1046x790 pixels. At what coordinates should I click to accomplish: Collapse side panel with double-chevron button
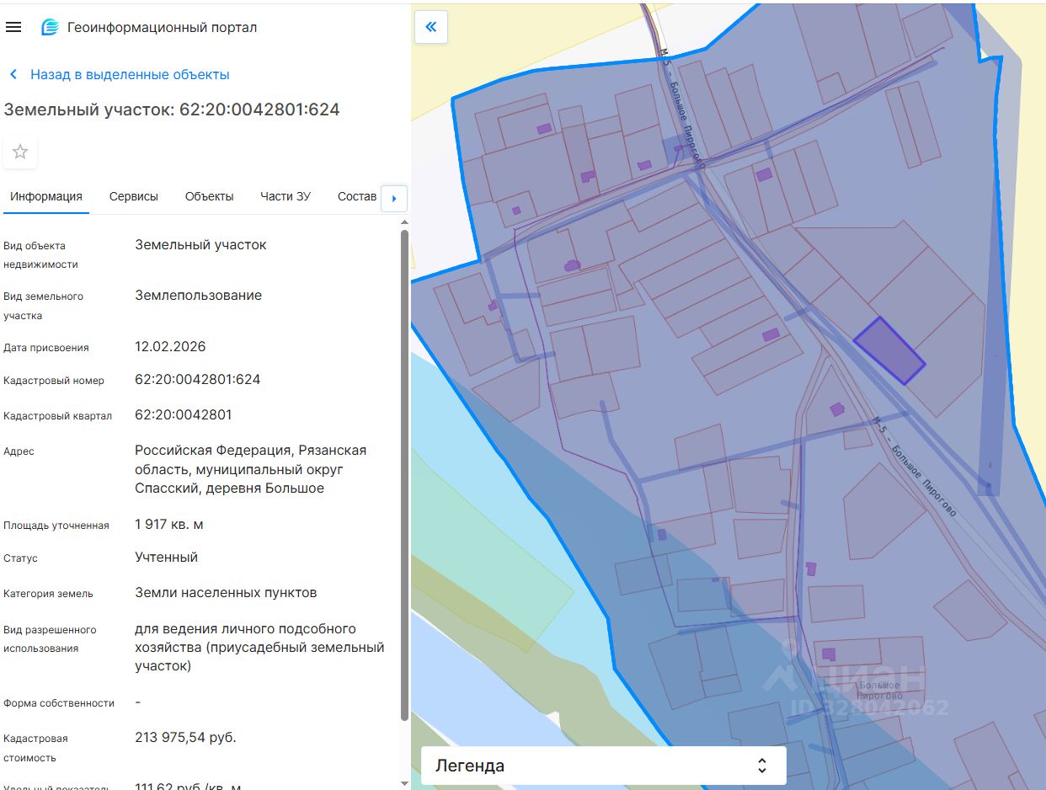431,27
